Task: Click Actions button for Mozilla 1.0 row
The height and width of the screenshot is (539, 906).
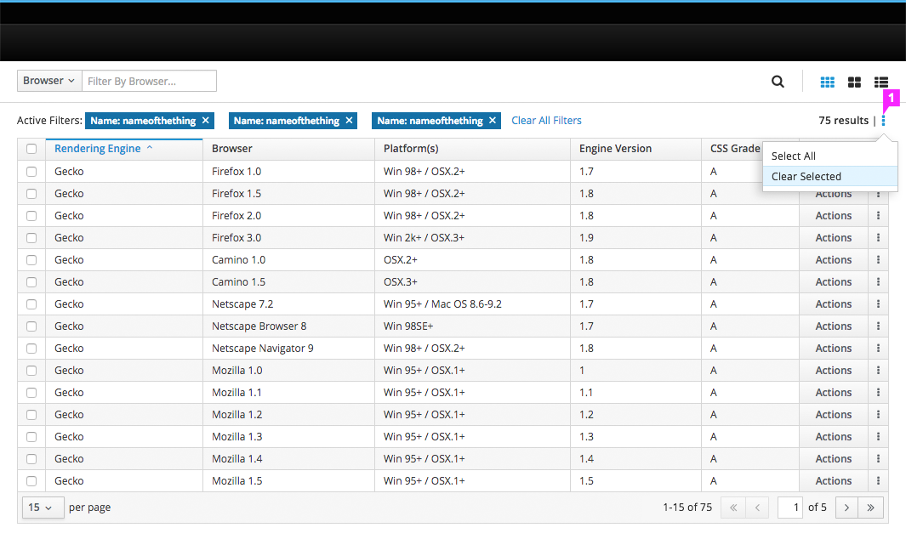Action: click(833, 371)
